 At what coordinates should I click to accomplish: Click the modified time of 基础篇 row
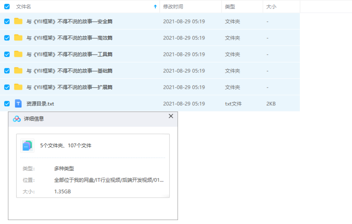[184, 71]
